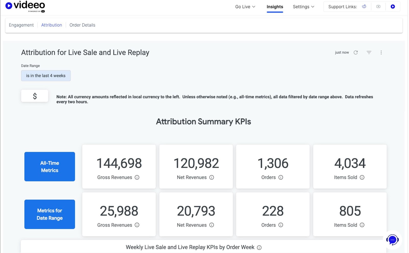Show info for Weekly KPIs chart title
Screen dimensions: 409x253
259,248
